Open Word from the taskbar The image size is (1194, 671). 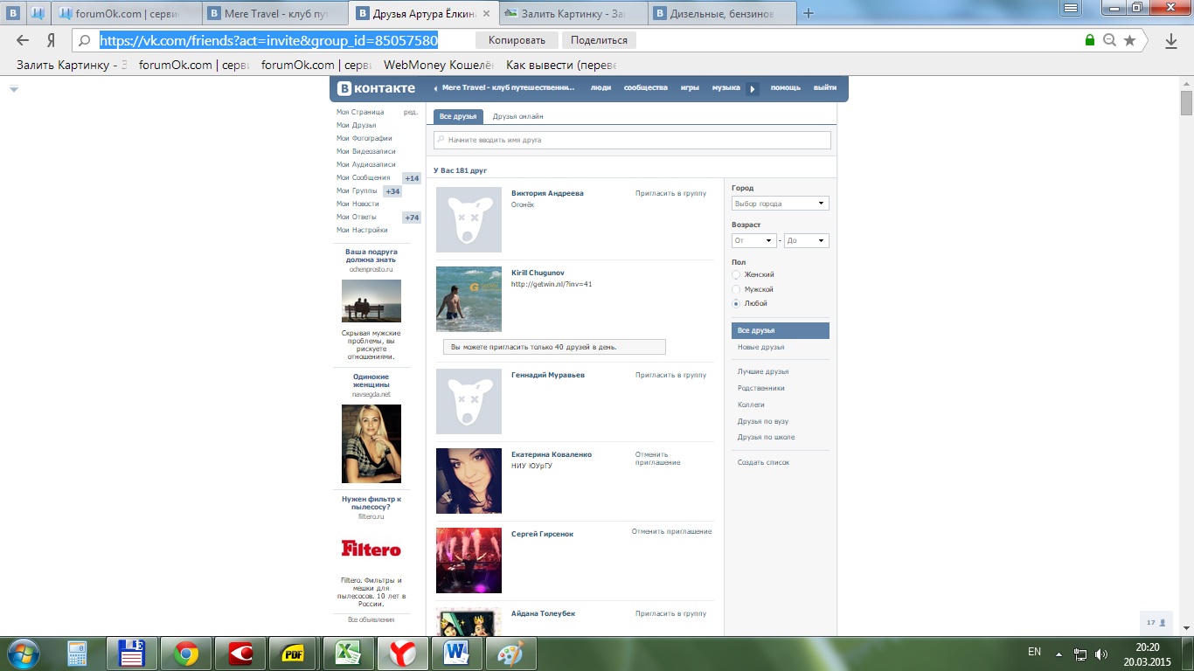click(x=457, y=654)
